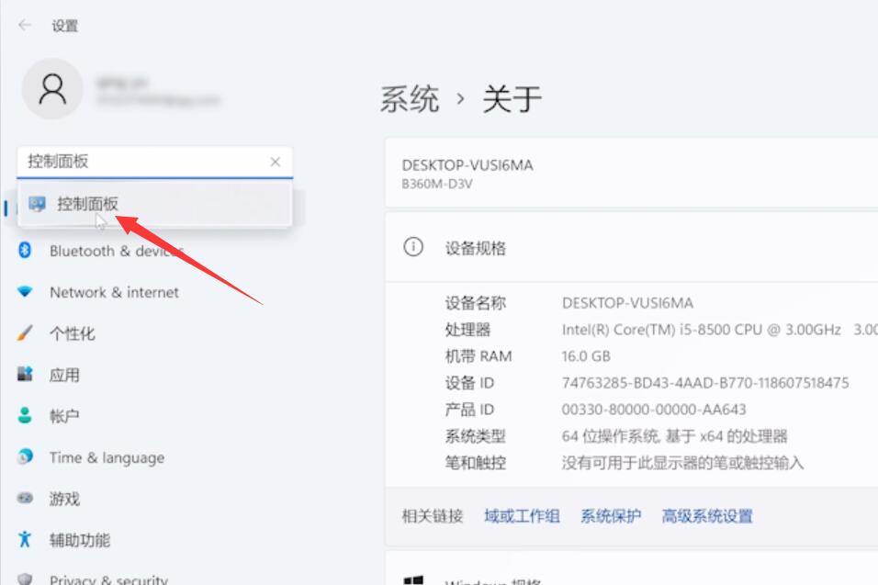The width and height of the screenshot is (878, 585).
Task: Click the Network wifi icon in the sidebar
Action: click(25, 292)
